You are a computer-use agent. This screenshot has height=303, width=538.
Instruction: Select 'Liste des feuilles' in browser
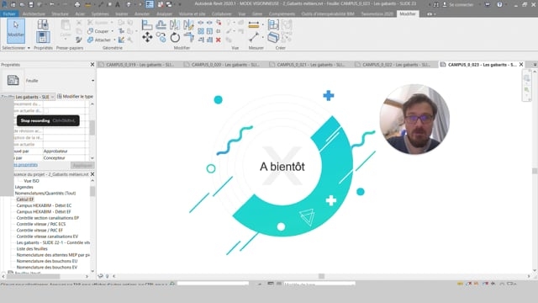point(32,249)
